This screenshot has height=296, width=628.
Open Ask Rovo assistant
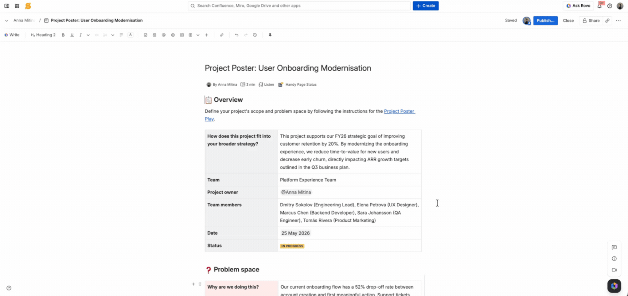[578, 6]
